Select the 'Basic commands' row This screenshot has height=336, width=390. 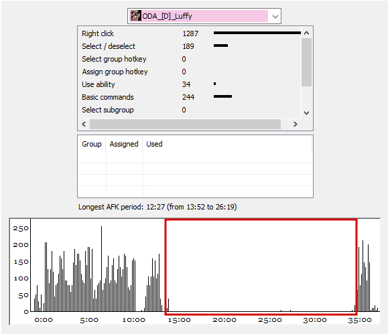click(x=190, y=97)
